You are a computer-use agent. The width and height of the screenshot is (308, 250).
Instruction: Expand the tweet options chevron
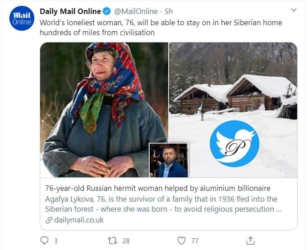[x=294, y=9]
